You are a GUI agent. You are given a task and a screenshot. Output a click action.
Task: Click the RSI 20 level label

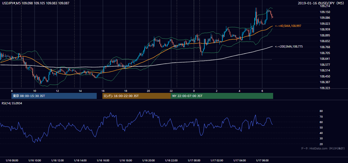point(321,144)
